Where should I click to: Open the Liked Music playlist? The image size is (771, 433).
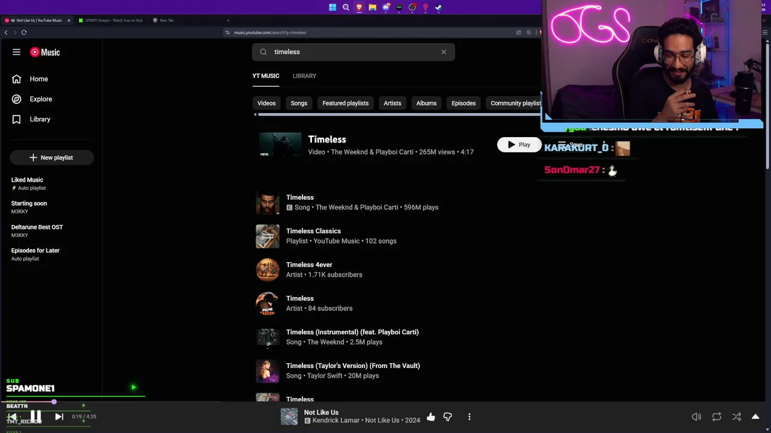27,183
